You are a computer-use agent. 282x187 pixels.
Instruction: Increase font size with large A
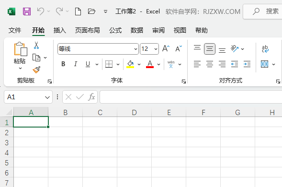point(166,48)
